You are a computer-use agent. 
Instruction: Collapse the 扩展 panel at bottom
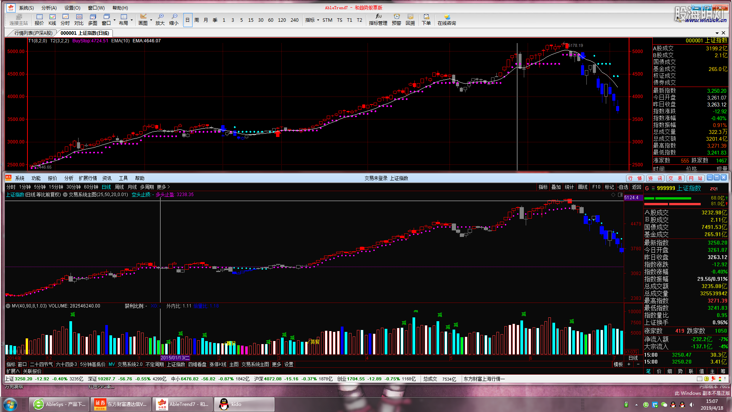[13, 371]
